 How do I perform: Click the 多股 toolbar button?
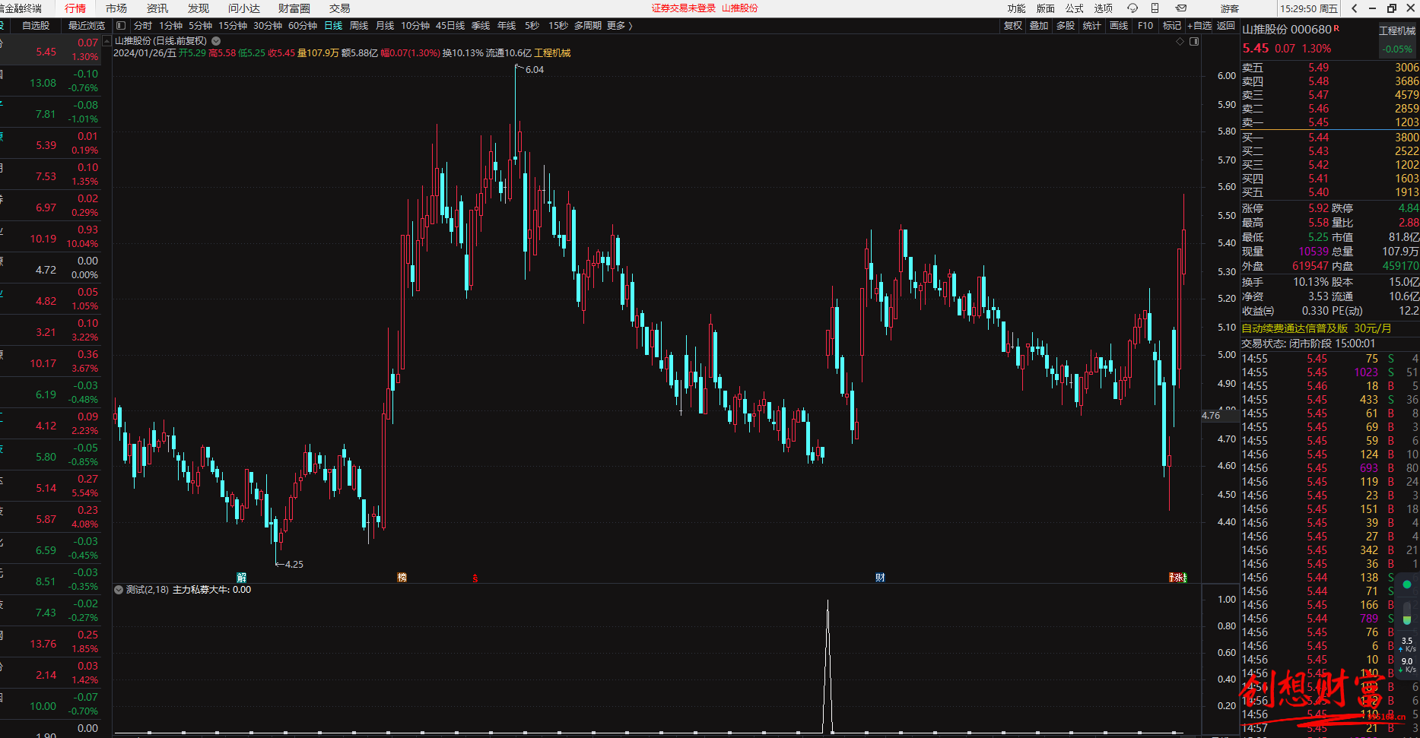[x=1066, y=26]
